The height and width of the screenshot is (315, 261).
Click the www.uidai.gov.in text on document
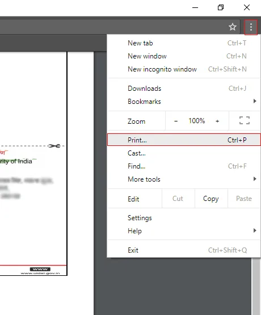coord(40,273)
